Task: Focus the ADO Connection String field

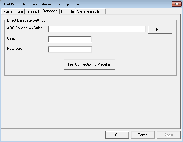Action: (97, 29)
